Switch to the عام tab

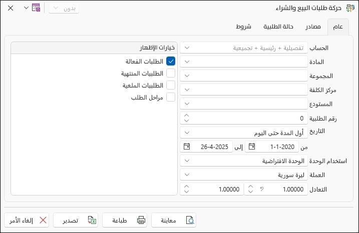tap(338, 27)
